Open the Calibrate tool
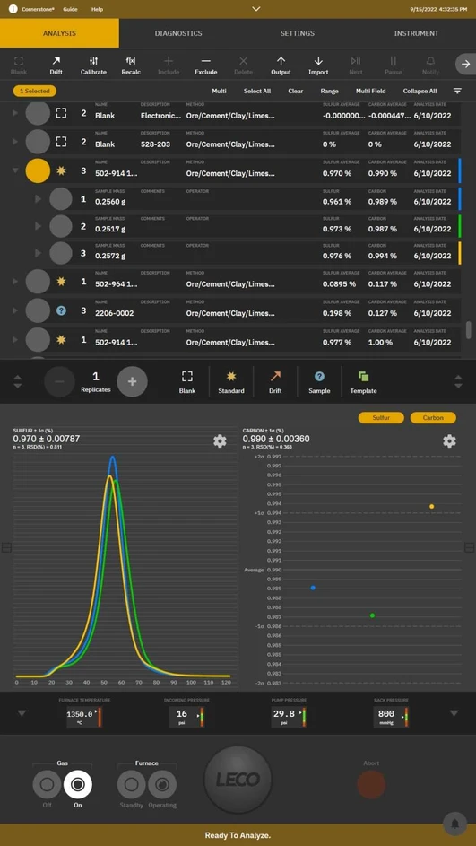The width and height of the screenshot is (476, 846). [x=93, y=61]
